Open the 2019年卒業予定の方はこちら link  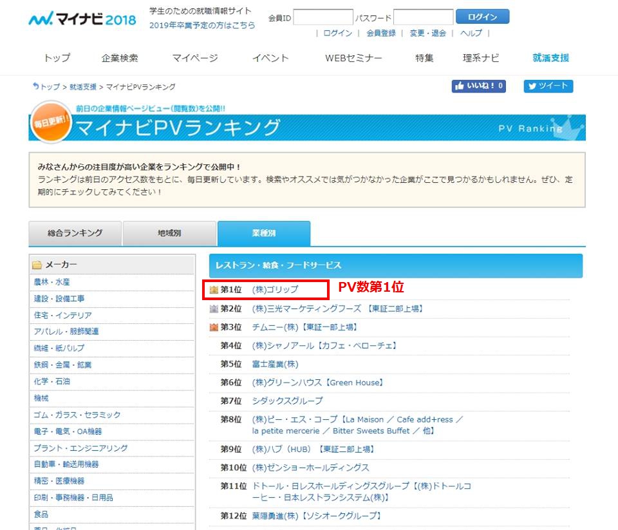click(x=202, y=25)
